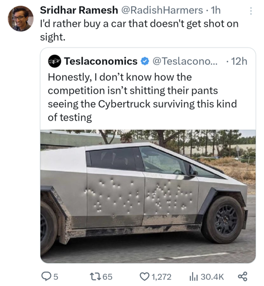The width and height of the screenshot is (264, 286).
Task: Click the reply speech bubble icon
Action: [45, 277]
